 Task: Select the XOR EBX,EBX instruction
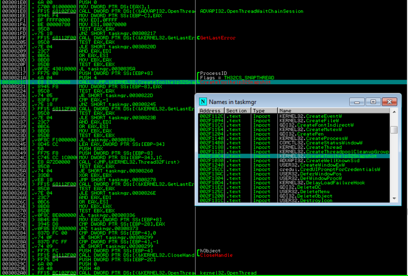click(x=93, y=175)
